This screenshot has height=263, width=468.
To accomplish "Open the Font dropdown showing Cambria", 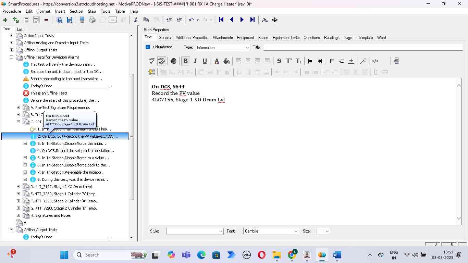I will [271, 231].
